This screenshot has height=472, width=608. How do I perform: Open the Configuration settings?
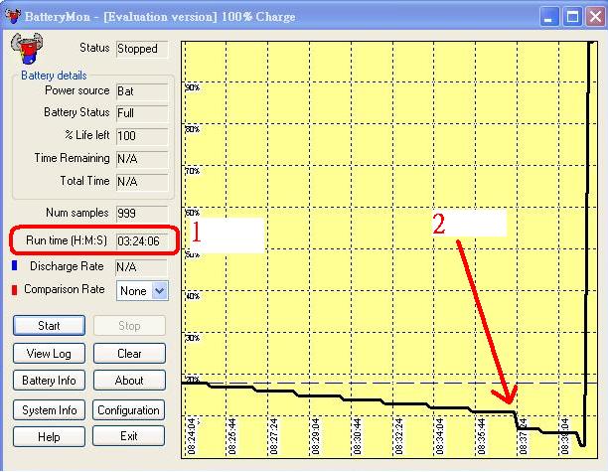pyautogui.click(x=129, y=410)
